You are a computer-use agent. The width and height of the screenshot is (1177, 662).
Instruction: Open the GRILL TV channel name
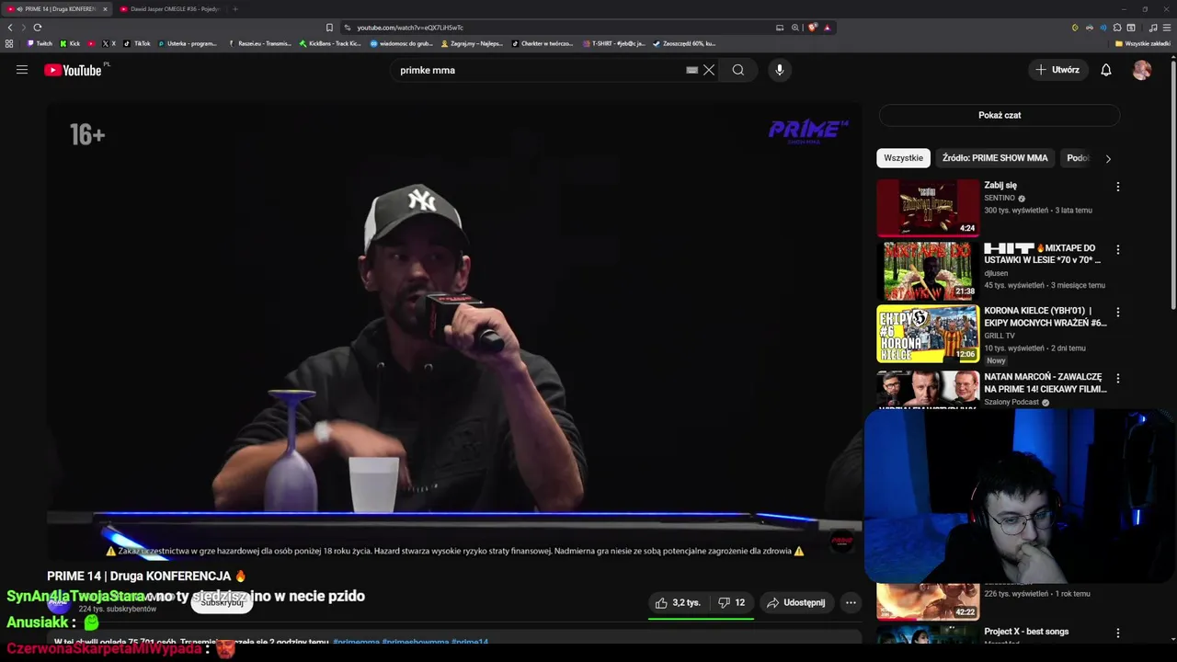click(1000, 336)
